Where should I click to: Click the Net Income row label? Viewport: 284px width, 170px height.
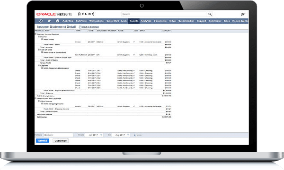click(x=42, y=117)
